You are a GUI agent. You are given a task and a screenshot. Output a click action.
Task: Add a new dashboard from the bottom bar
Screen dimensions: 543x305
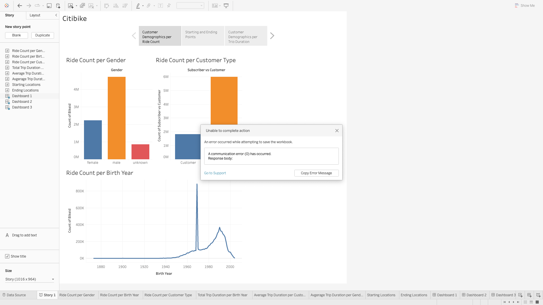point(529,295)
